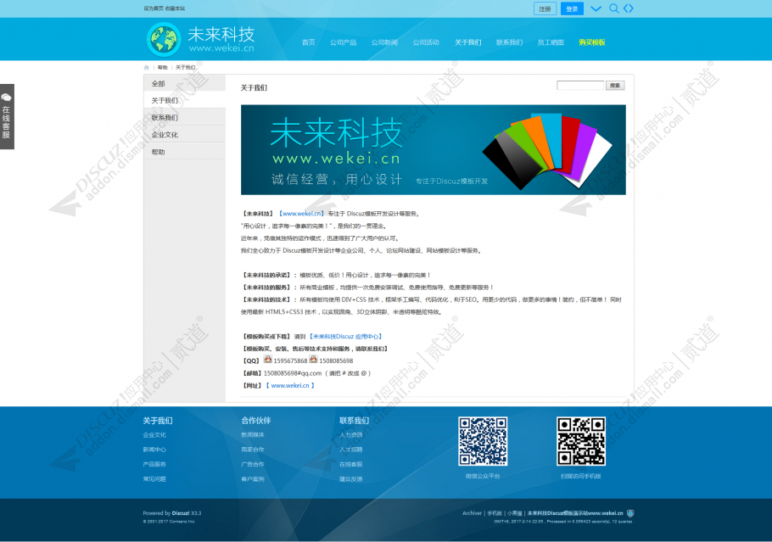Click footer link 常见问题
This screenshot has height=542, width=772.
tap(154, 479)
